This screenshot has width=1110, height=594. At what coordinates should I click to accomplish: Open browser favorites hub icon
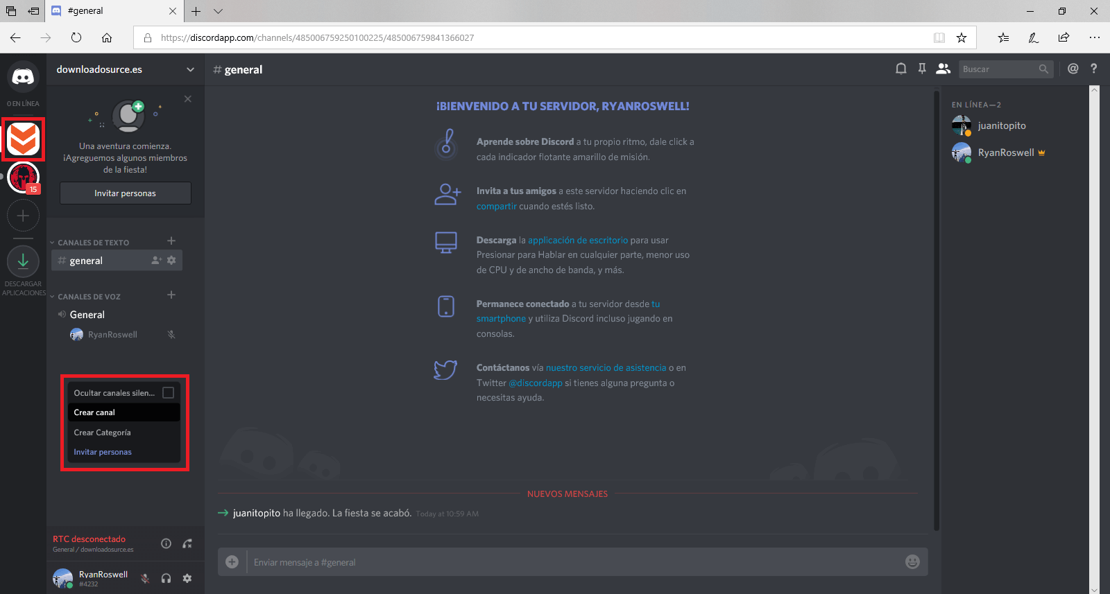click(x=1003, y=37)
